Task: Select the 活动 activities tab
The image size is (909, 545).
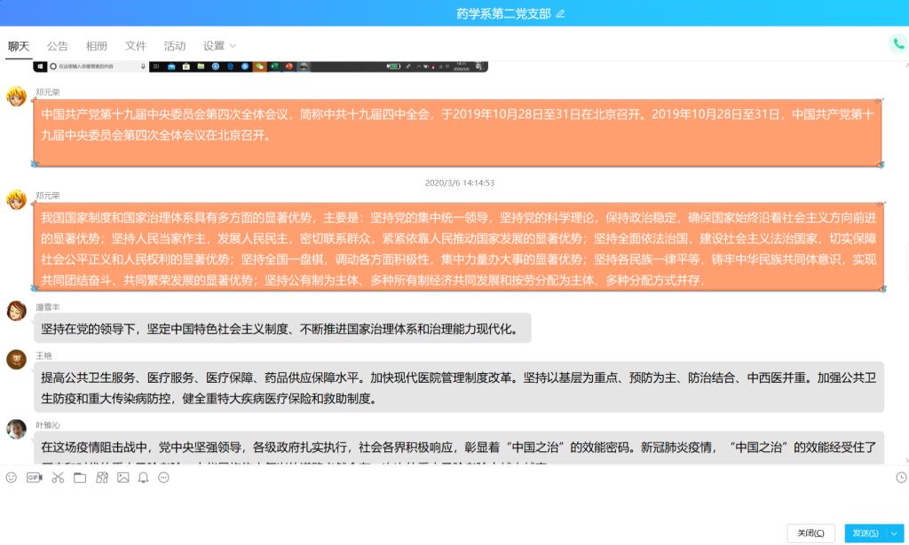Action: click(x=175, y=46)
